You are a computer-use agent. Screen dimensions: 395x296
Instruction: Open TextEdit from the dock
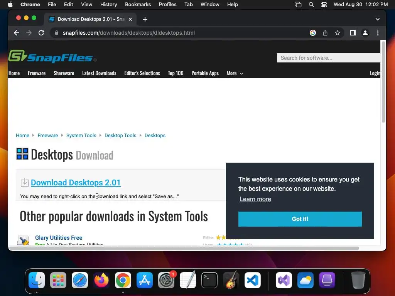coord(188,280)
